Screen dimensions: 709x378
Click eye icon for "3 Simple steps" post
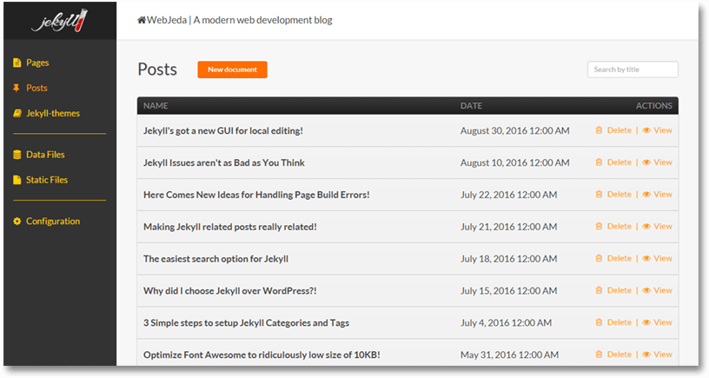pos(646,322)
